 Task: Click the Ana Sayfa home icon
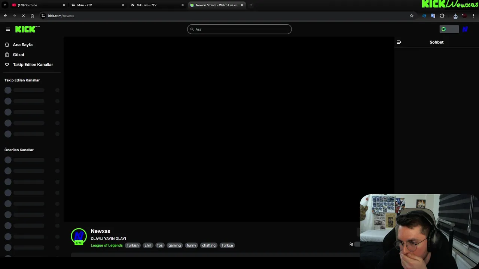(7, 44)
